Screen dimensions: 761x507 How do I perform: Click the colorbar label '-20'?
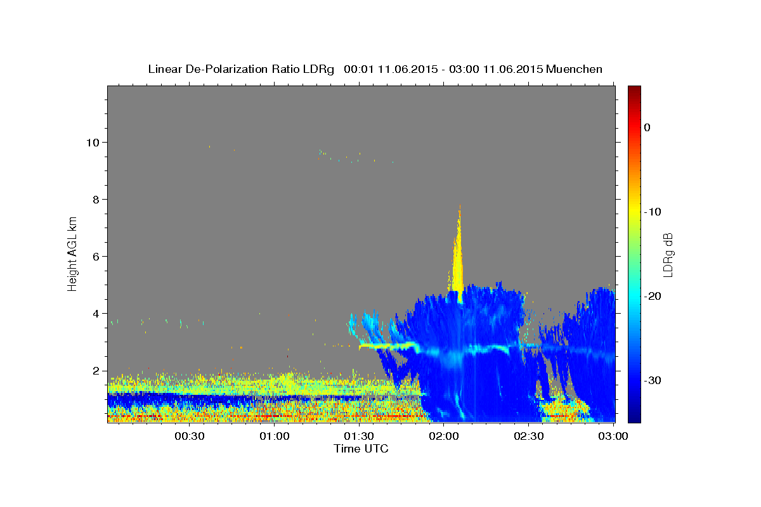(653, 296)
